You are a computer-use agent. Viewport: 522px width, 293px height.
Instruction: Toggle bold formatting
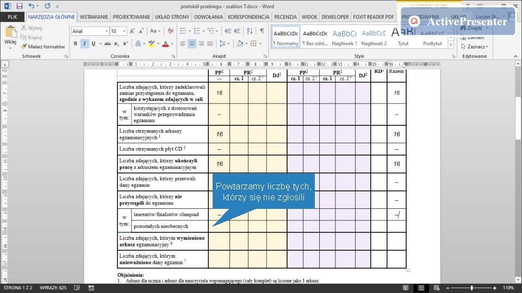tap(76, 43)
